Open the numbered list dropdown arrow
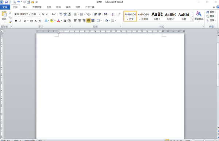 (85, 14)
